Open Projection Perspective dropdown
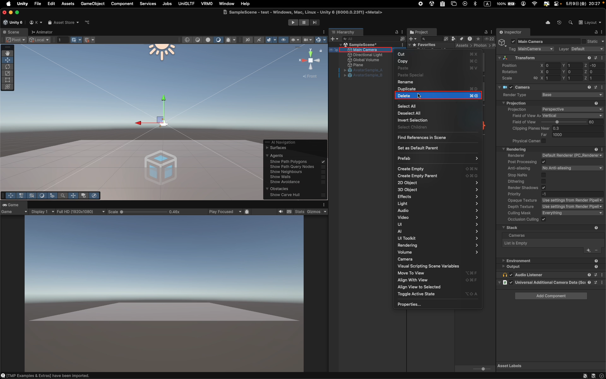 [572, 109]
